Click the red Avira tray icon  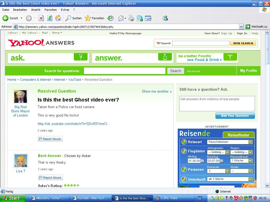[x=236, y=198]
